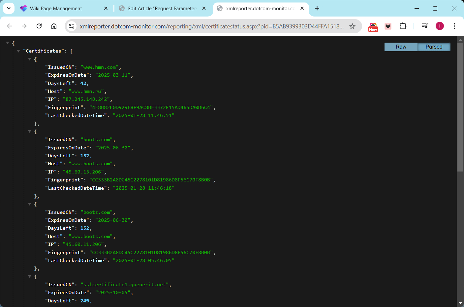Click the "Certificates" key label

pyautogui.click(x=44, y=51)
